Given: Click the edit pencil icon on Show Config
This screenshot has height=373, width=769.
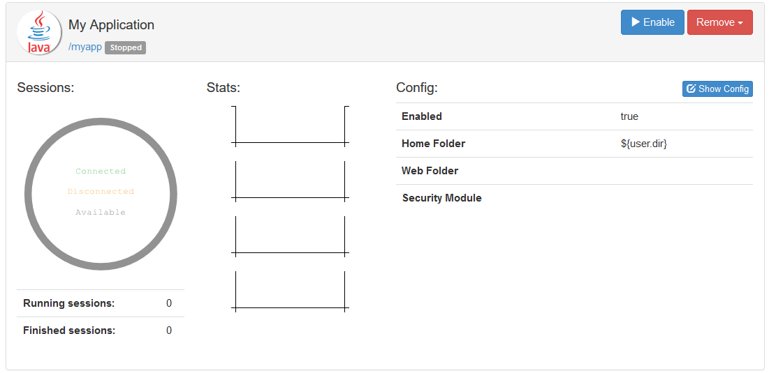Looking at the screenshot, I should [x=691, y=89].
